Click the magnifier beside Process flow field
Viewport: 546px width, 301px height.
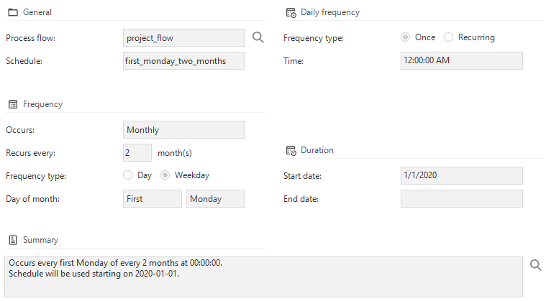pos(258,37)
